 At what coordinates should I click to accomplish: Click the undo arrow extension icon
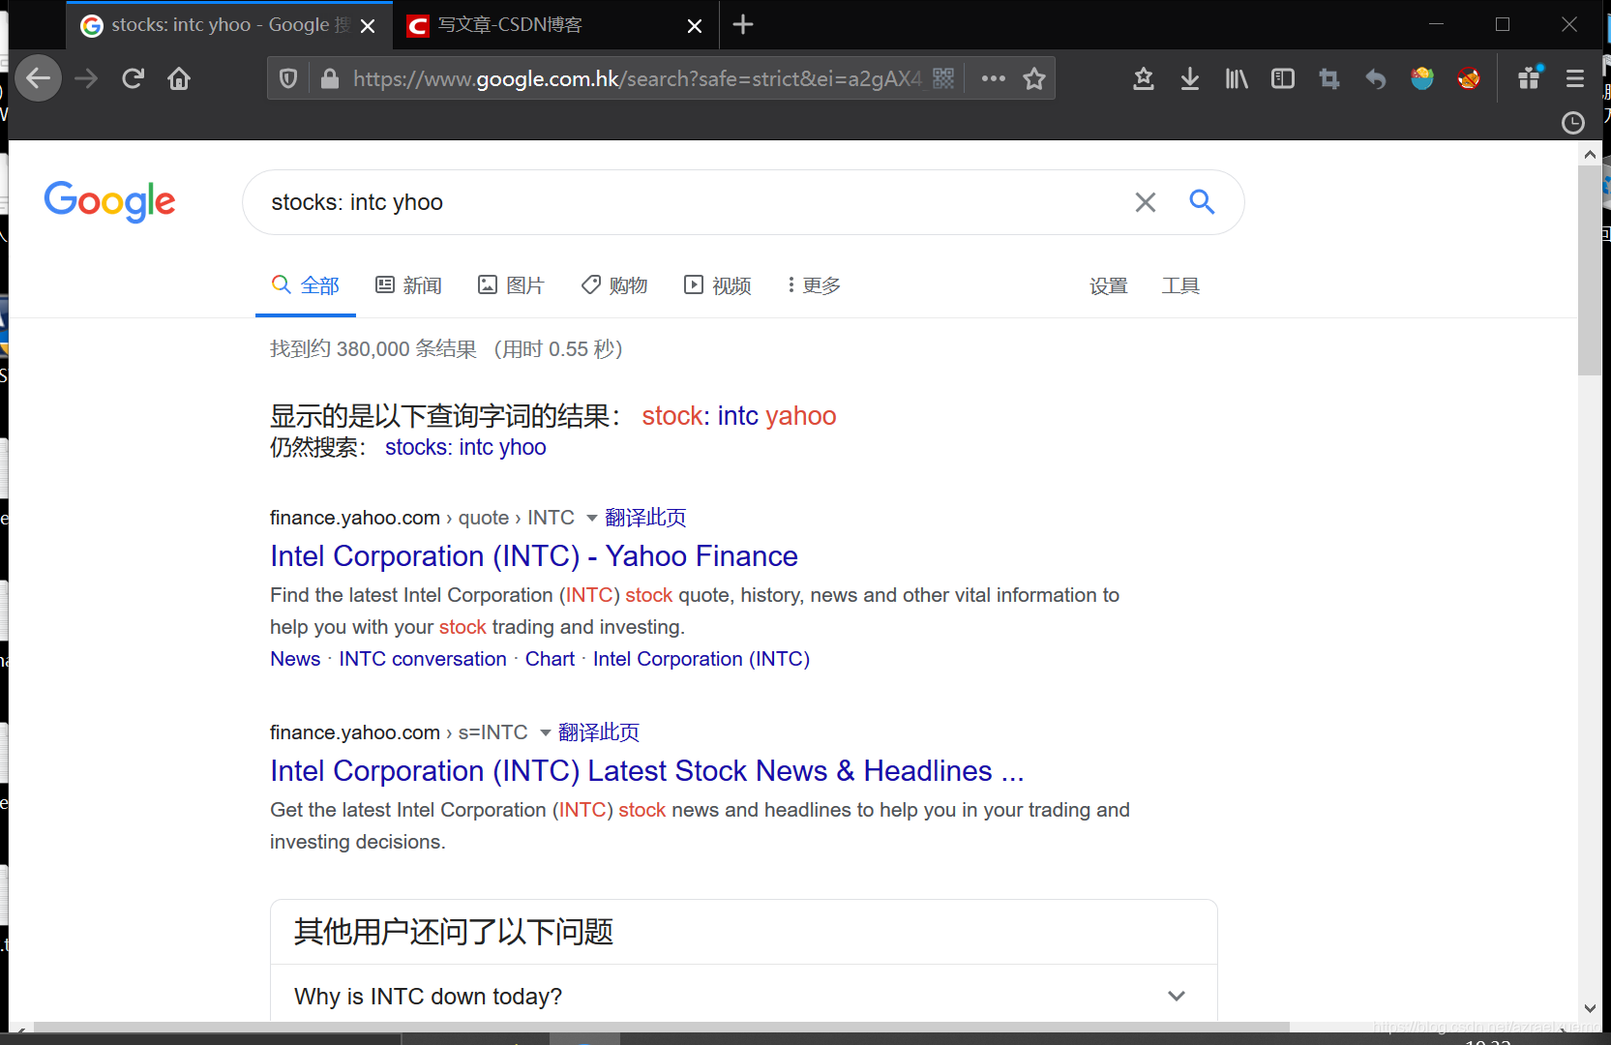[x=1376, y=78]
